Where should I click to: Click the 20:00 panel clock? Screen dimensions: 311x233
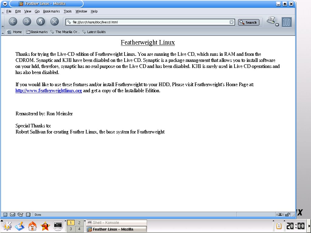(296, 226)
